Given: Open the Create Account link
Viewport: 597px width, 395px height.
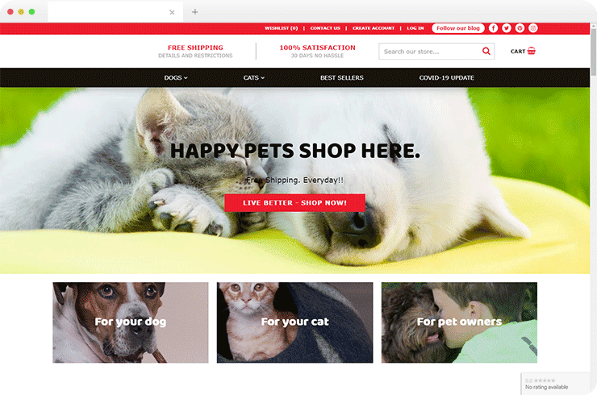Looking at the screenshot, I should 374,28.
